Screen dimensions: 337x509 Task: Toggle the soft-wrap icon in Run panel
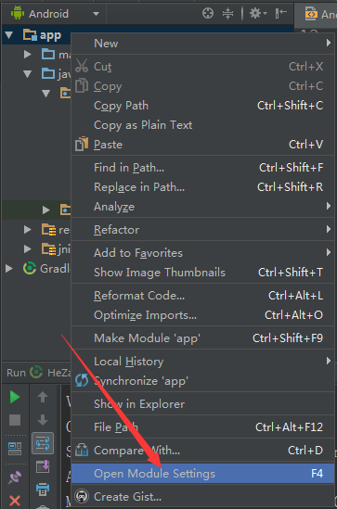43,443
